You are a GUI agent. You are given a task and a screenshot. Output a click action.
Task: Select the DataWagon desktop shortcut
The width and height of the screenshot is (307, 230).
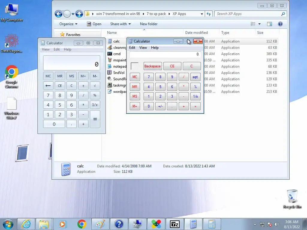pos(12,43)
